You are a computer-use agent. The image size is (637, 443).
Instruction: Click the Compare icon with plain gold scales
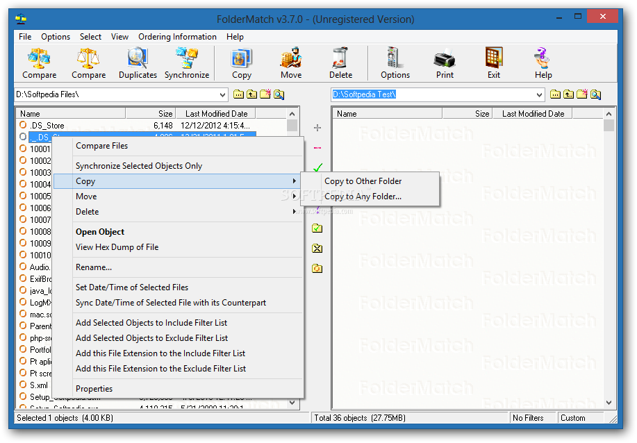(88, 63)
